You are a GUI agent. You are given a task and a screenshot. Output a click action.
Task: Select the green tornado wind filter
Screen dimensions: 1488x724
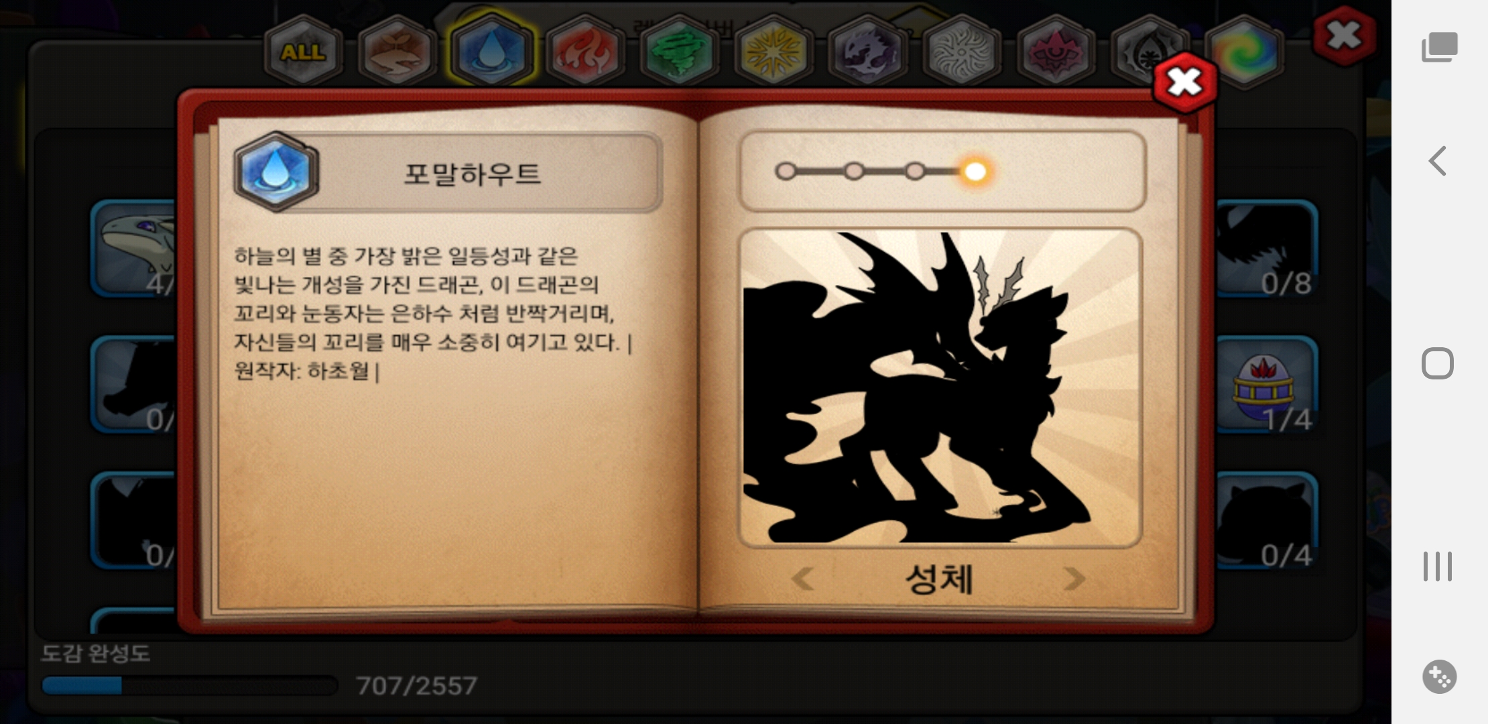click(x=679, y=51)
